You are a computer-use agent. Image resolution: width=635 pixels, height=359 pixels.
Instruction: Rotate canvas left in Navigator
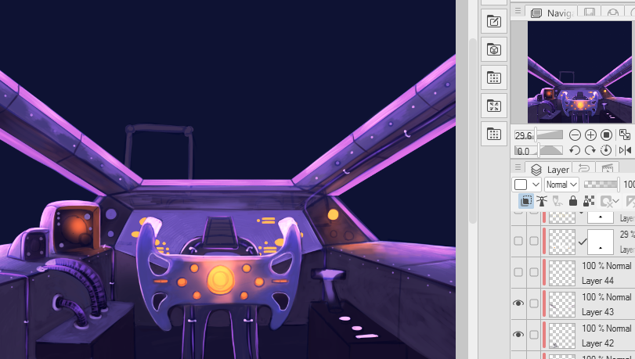tap(575, 151)
